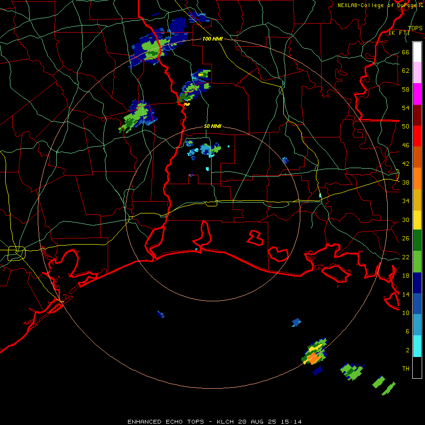Click the legend value '6'
Viewport: 425px width, 425px height.
click(x=408, y=331)
